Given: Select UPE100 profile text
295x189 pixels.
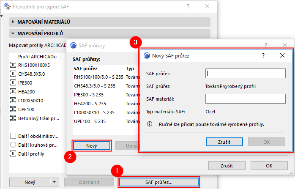Looking at the screenshot, I should (x=26, y=110).
